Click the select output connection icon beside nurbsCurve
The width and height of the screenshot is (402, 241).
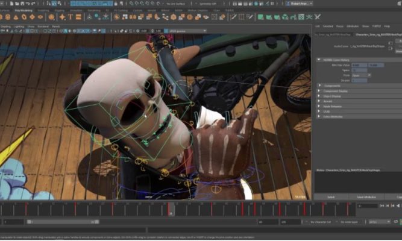pos(391,47)
